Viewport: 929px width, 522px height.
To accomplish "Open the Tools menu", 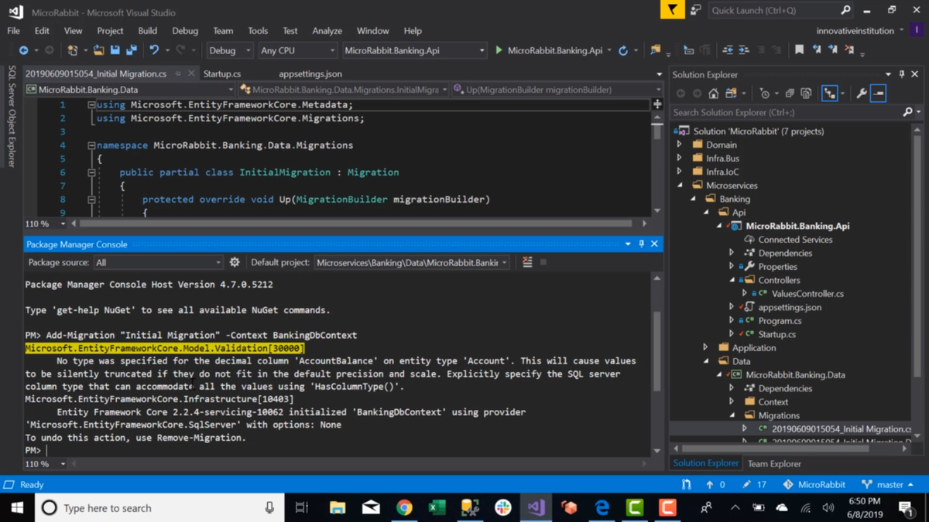I will point(258,31).
